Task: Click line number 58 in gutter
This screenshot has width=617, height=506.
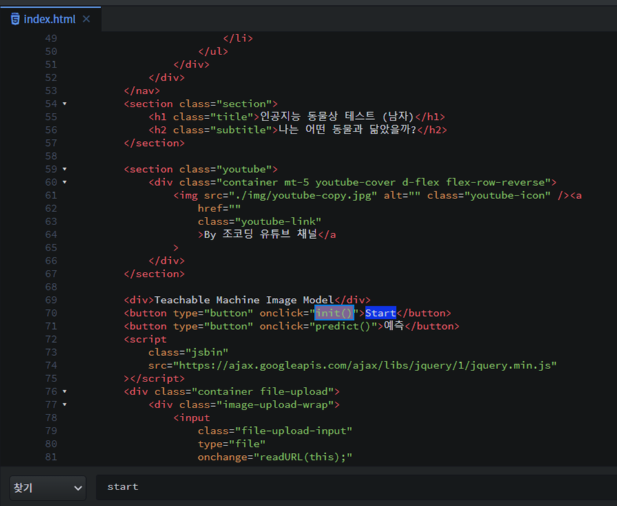Action: 51,156
